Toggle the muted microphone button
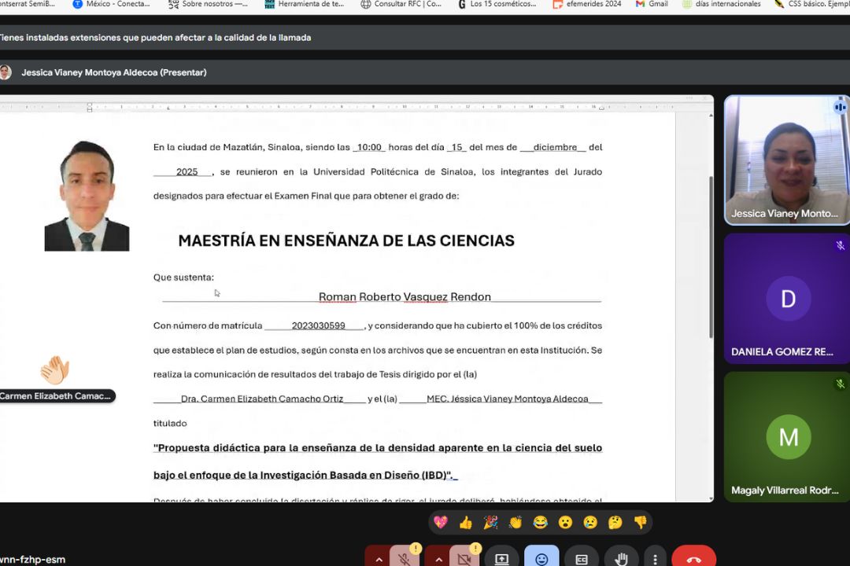The image size is (850, 566). 405,558
